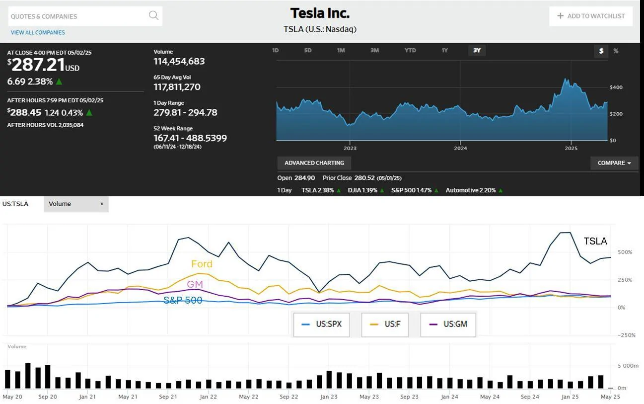The image size is (644, 404).
Task: Select the Volume tab
Action: tap(76, 204)
